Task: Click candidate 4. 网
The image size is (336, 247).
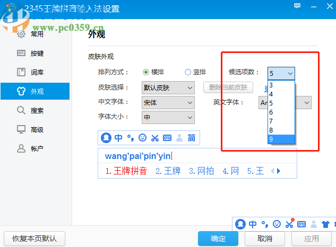Action: tap(230, 171)
